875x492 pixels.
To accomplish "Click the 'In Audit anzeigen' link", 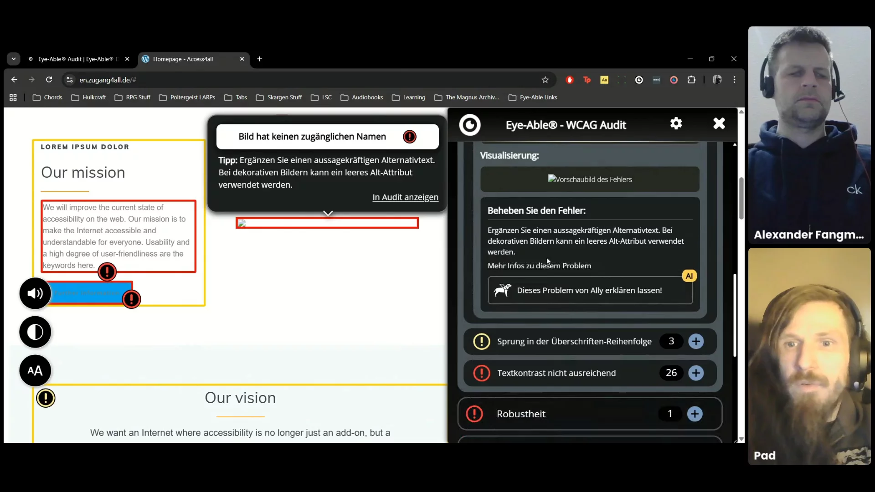I will pos(405,197).
